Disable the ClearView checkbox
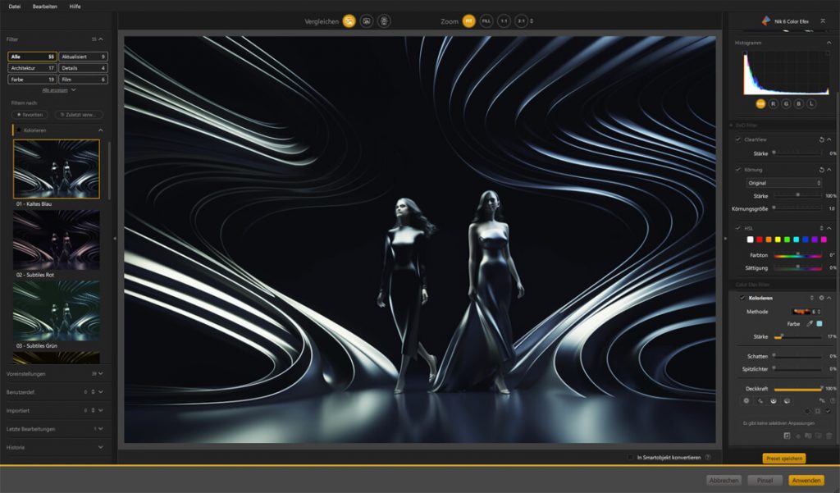Screen dimensions: 840x493 (738, 140)
